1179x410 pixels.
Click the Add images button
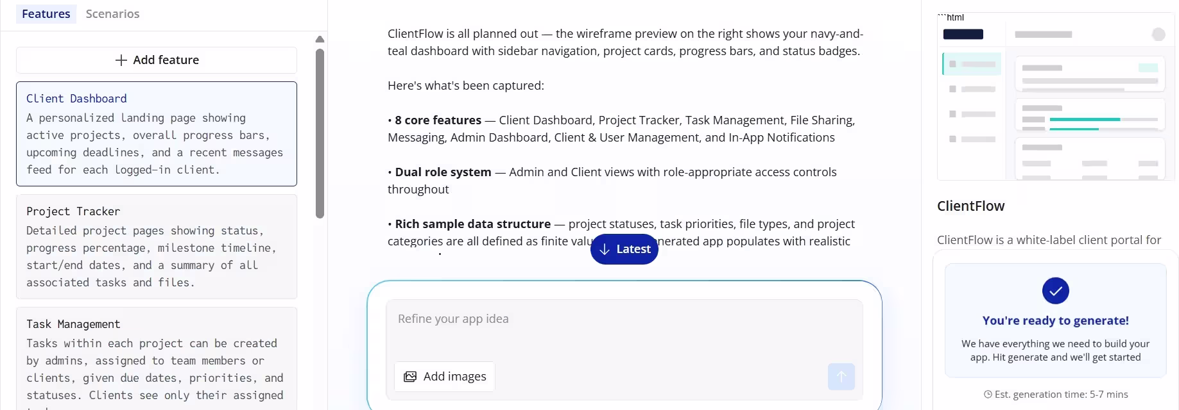[444, 377]
